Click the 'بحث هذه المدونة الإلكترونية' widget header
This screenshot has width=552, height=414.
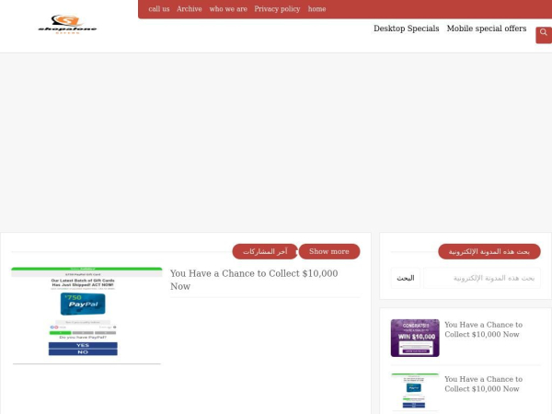tap(489, 251)
